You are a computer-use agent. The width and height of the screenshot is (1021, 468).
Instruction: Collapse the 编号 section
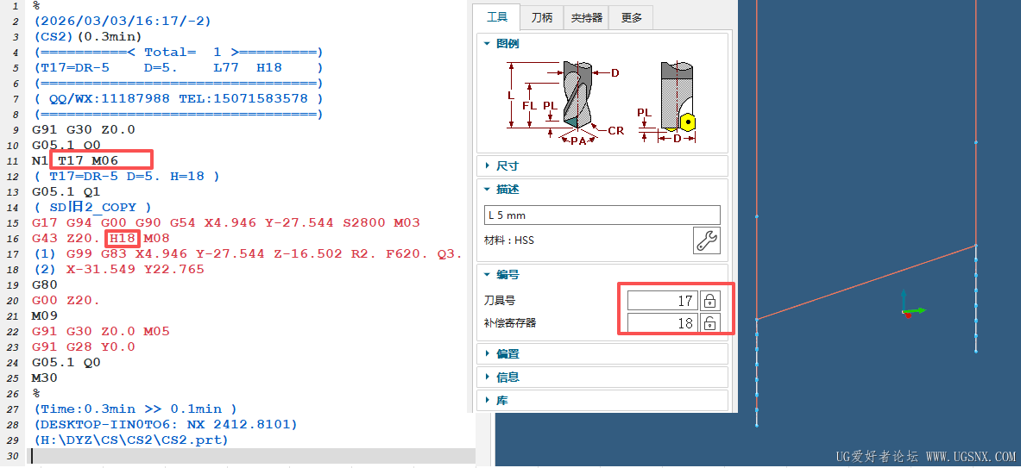602,275
